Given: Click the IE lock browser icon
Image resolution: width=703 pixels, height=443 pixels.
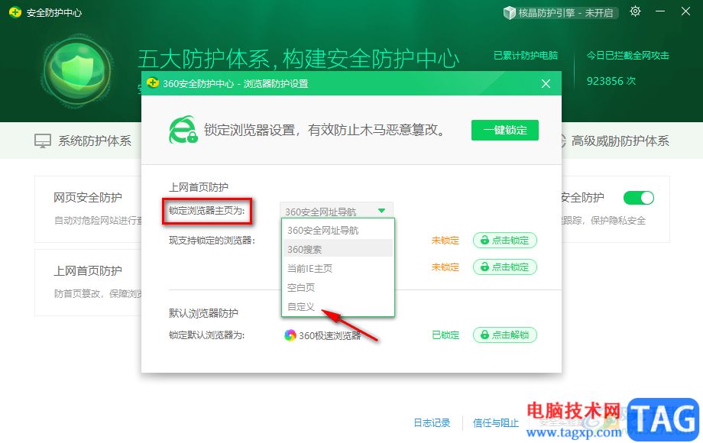Looking at the screenshot, I should (183, 130).
